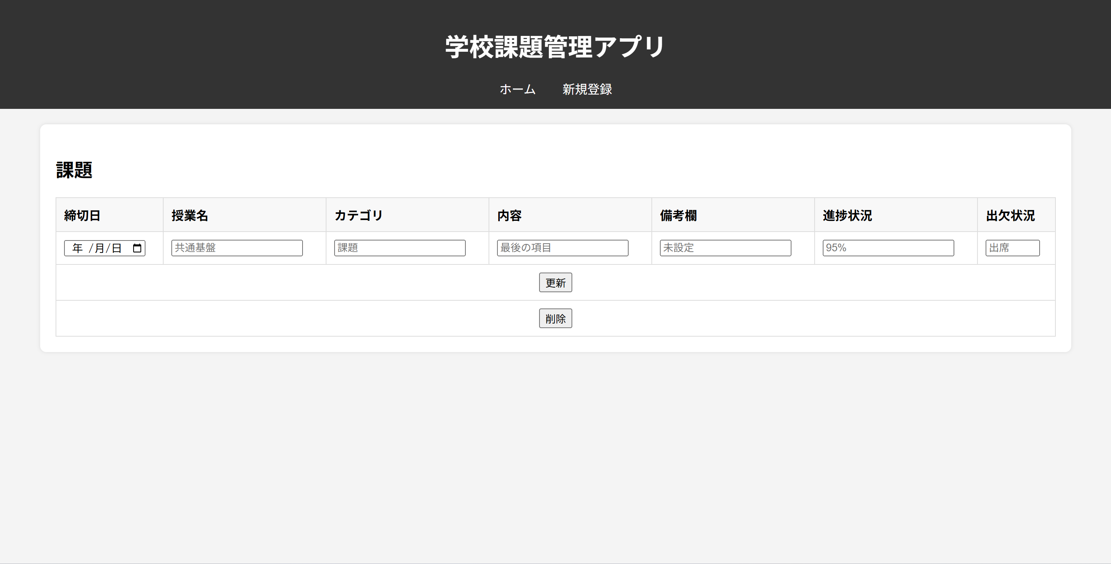Open the 新規登録 navigation link
Viewport: 1111px width, 564px height.
[587, 89]
